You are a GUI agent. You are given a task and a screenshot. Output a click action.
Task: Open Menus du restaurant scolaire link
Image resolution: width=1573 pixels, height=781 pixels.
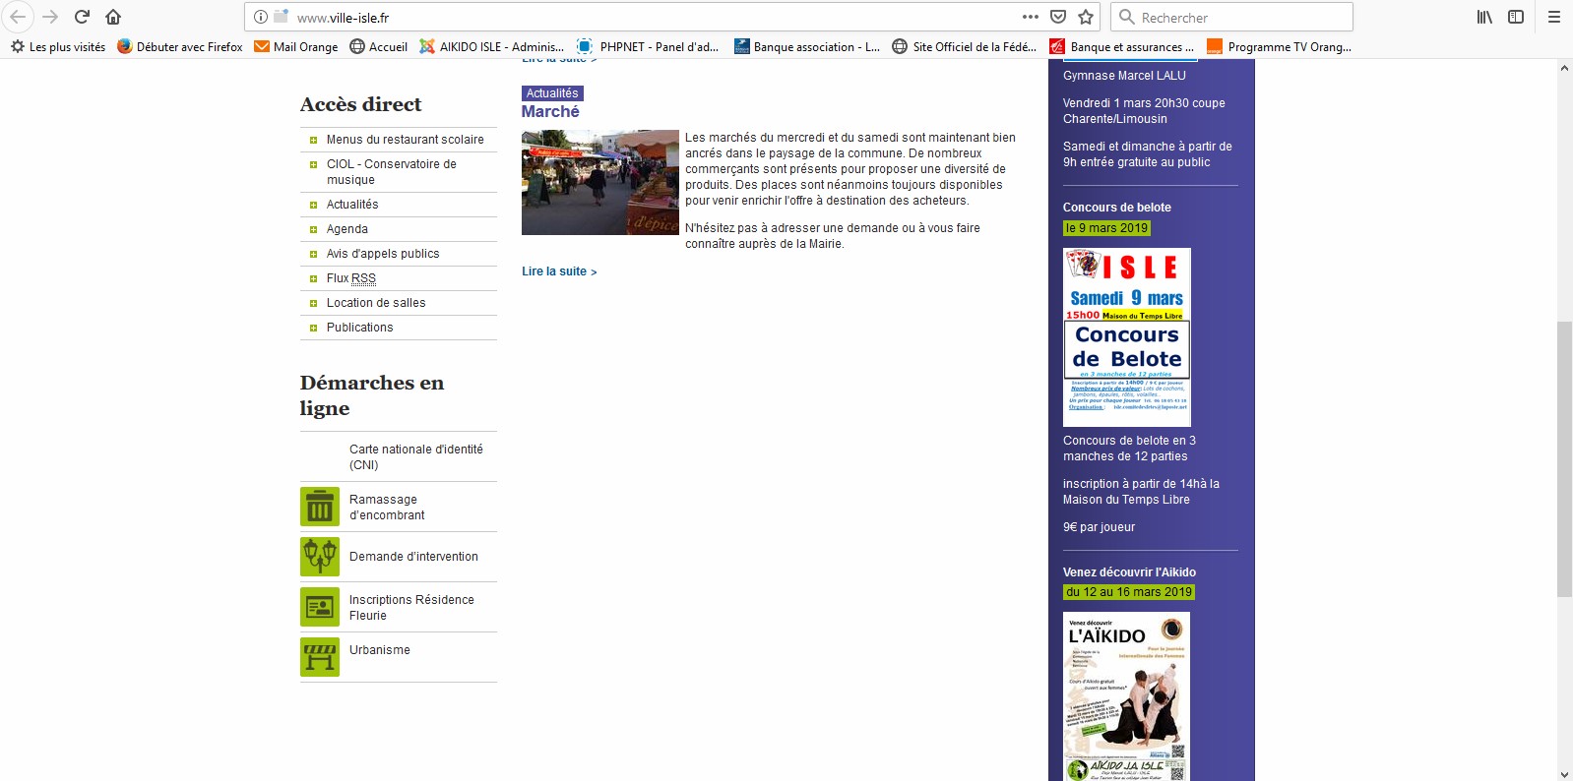[x=405, y=140]
